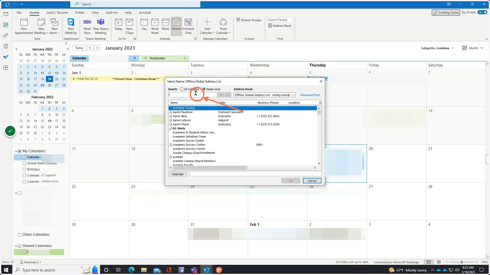The width and height of the screenshot is (490, 275).
Task: Show Next 7 Days
Action: click(x=129, y=26)
